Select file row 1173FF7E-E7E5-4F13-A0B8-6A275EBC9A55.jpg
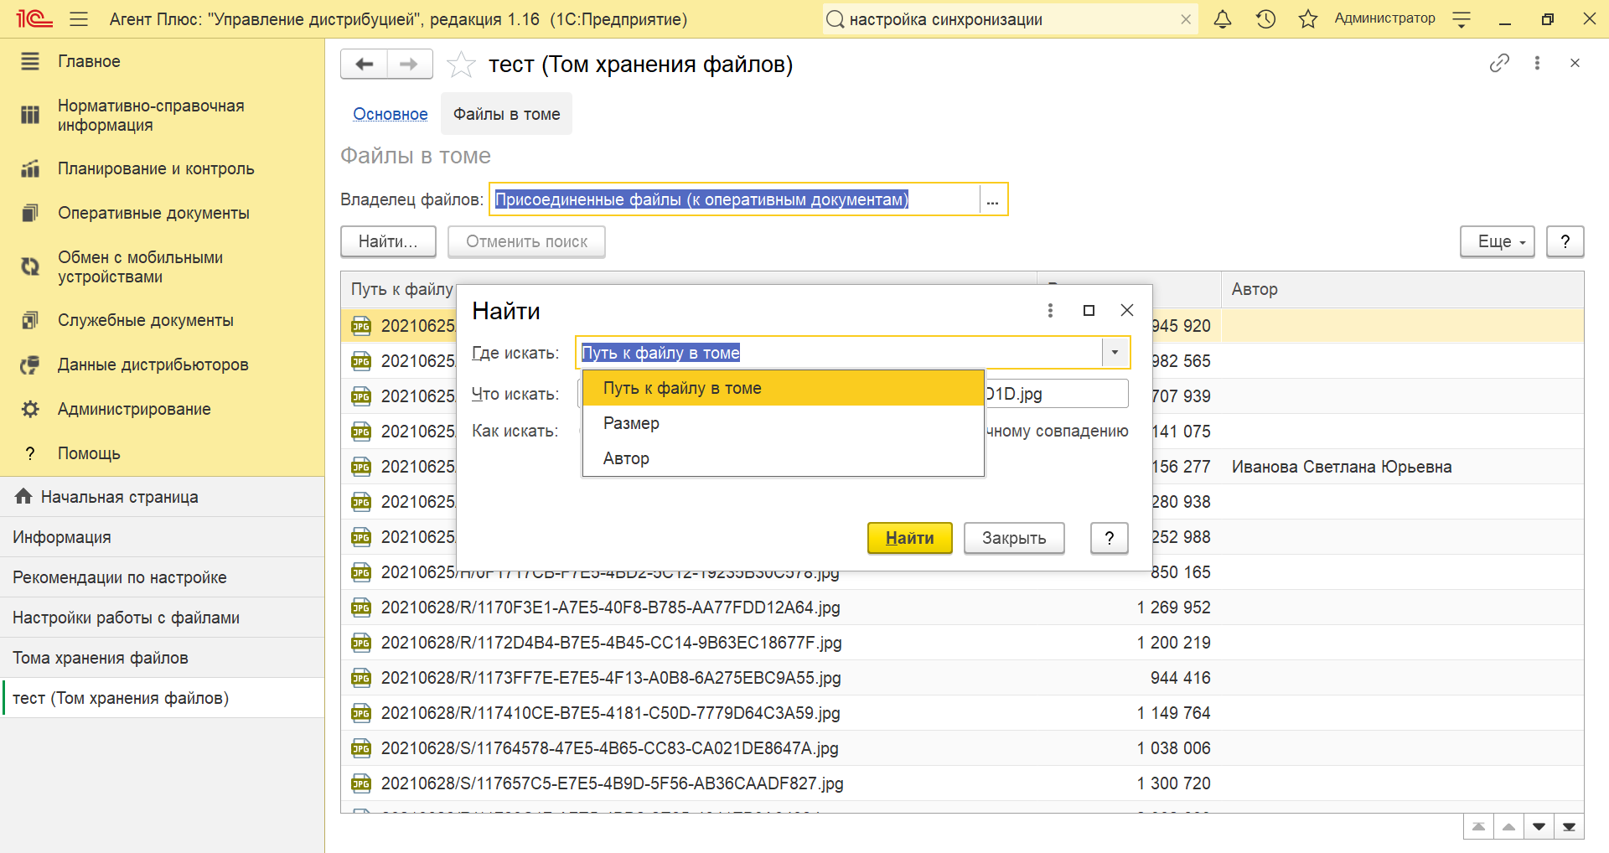 962,678
